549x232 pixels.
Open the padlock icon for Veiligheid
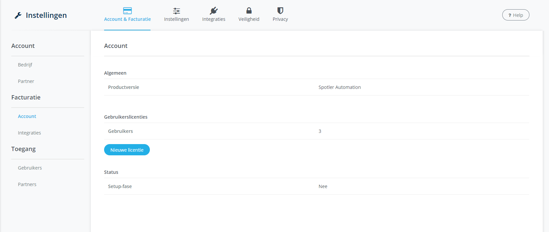249,11
